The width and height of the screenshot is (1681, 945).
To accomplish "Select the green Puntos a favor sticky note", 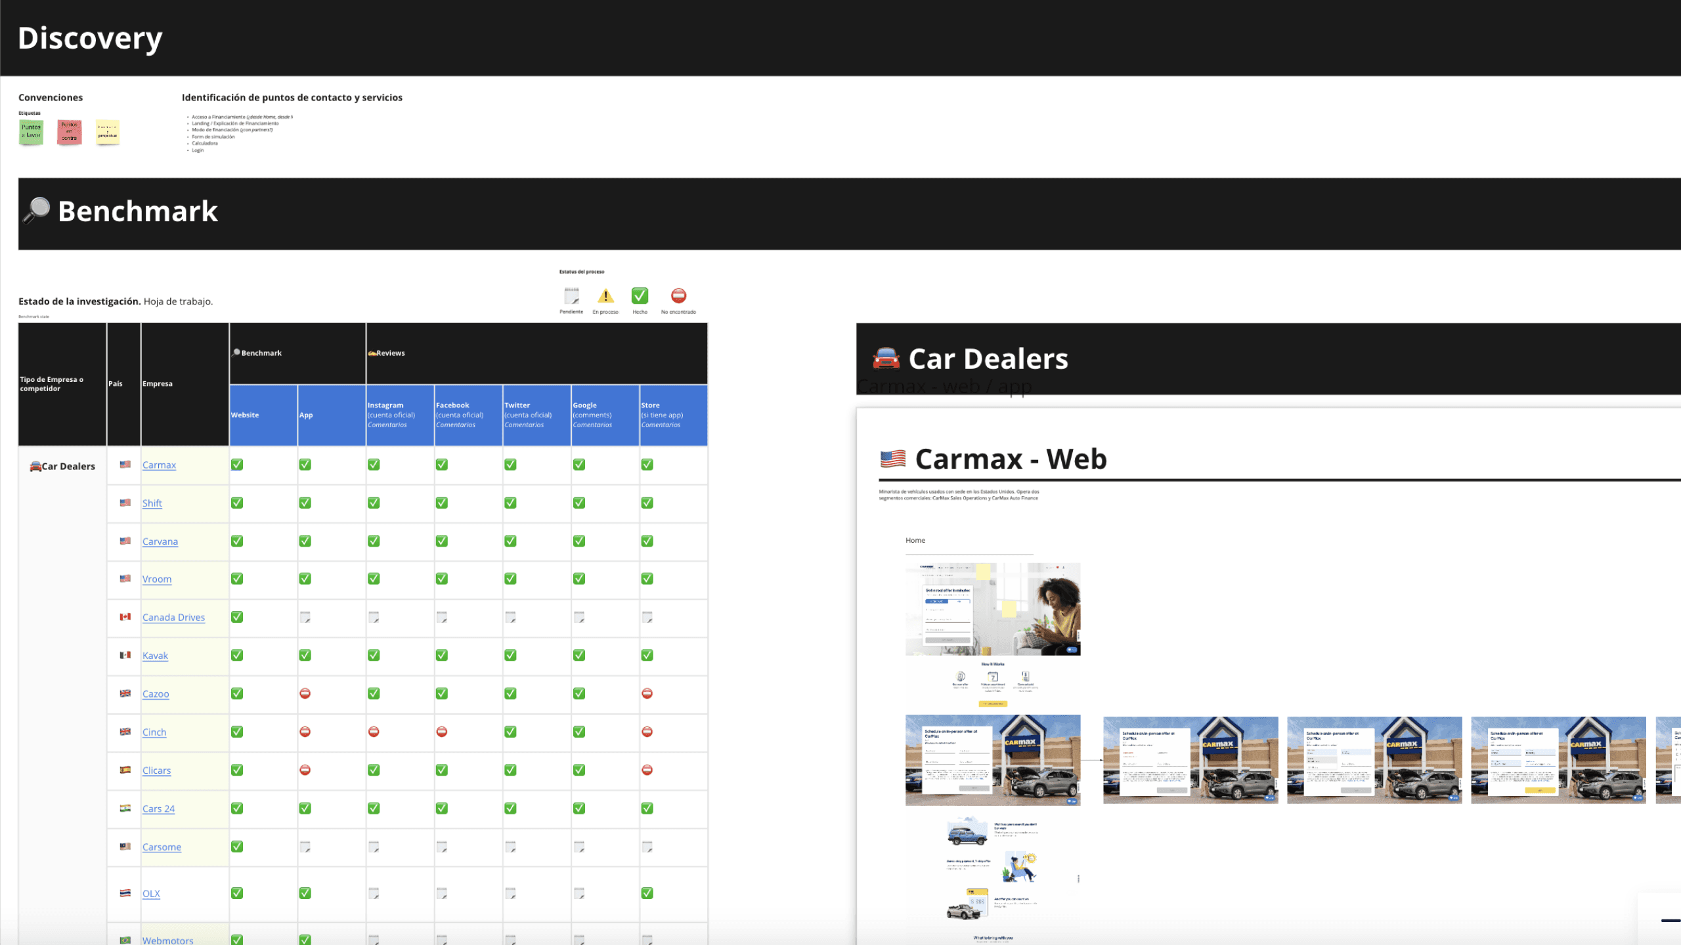I will click(31, 131).
